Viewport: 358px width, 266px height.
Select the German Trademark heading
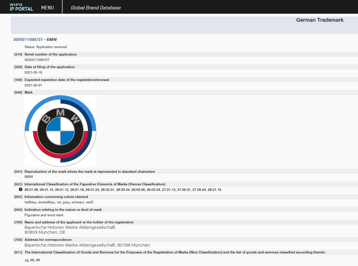320,20
